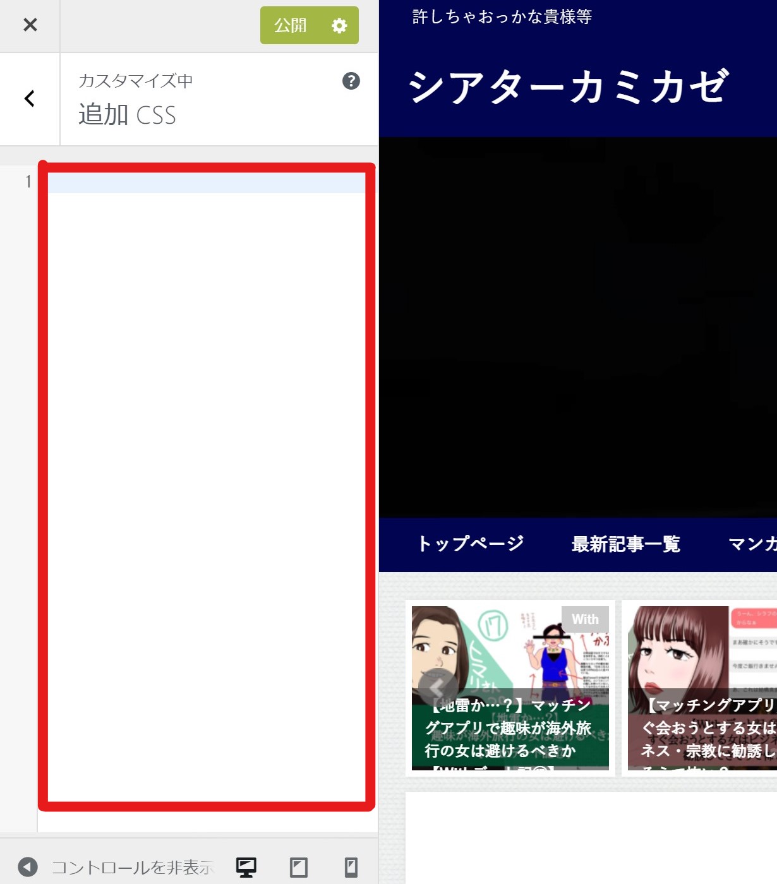This screenshot has width=777, height=884.
Task: Switch to tablet preview mode
Action: tap(298, 867)
